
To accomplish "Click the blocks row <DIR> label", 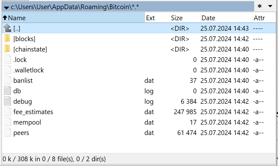I will [180, 39].
